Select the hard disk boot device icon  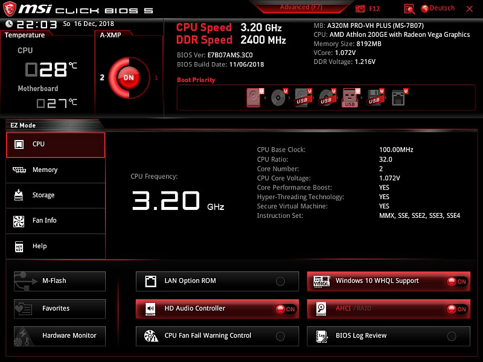[x=254, y=98]
